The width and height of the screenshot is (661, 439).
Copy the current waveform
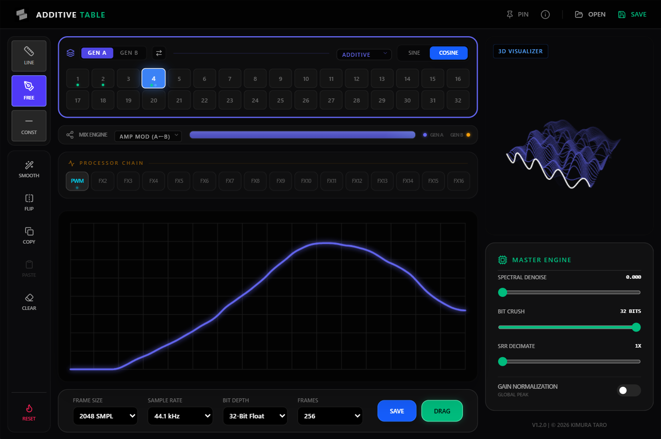coord(29,236)
